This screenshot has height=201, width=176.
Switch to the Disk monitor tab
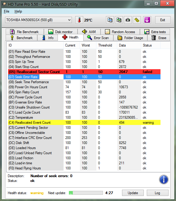(x=61, y=32)
